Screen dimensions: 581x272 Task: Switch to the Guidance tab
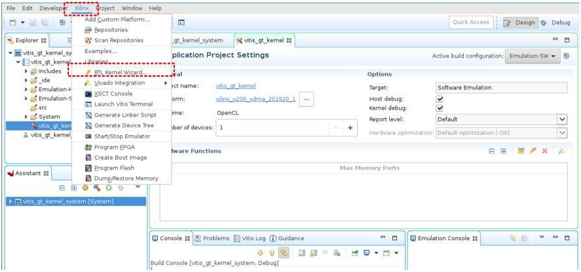287,238
